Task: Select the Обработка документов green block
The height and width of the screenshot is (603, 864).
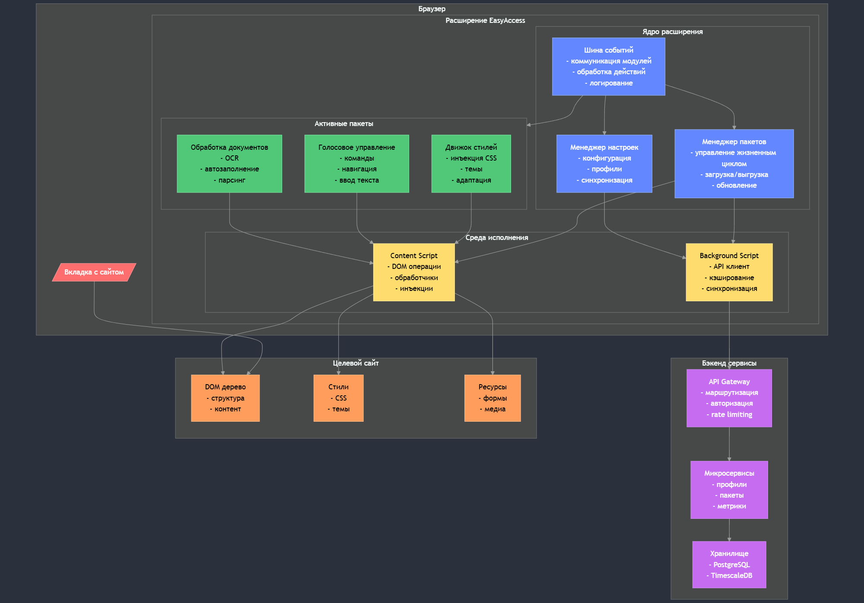Action: pyautogui.click(x=229, y=164)
